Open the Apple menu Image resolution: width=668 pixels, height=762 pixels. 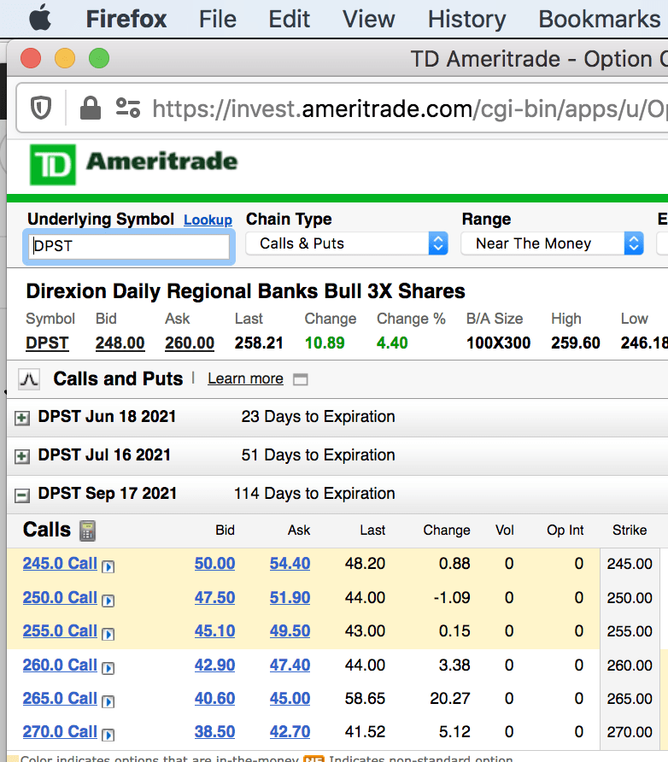click(40, 19)
